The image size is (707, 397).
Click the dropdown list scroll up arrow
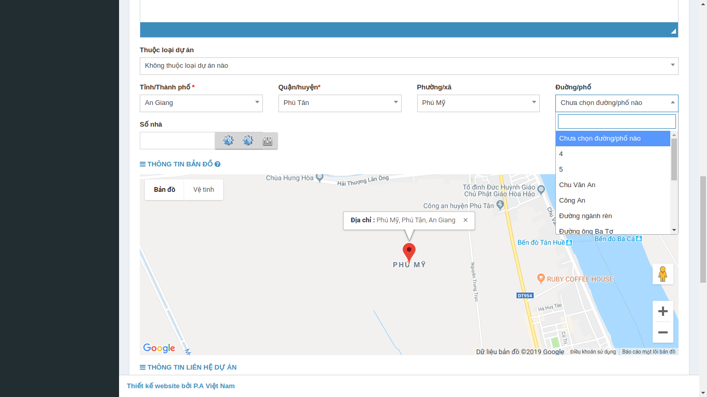pyautogui.click(x=674, y=135)
